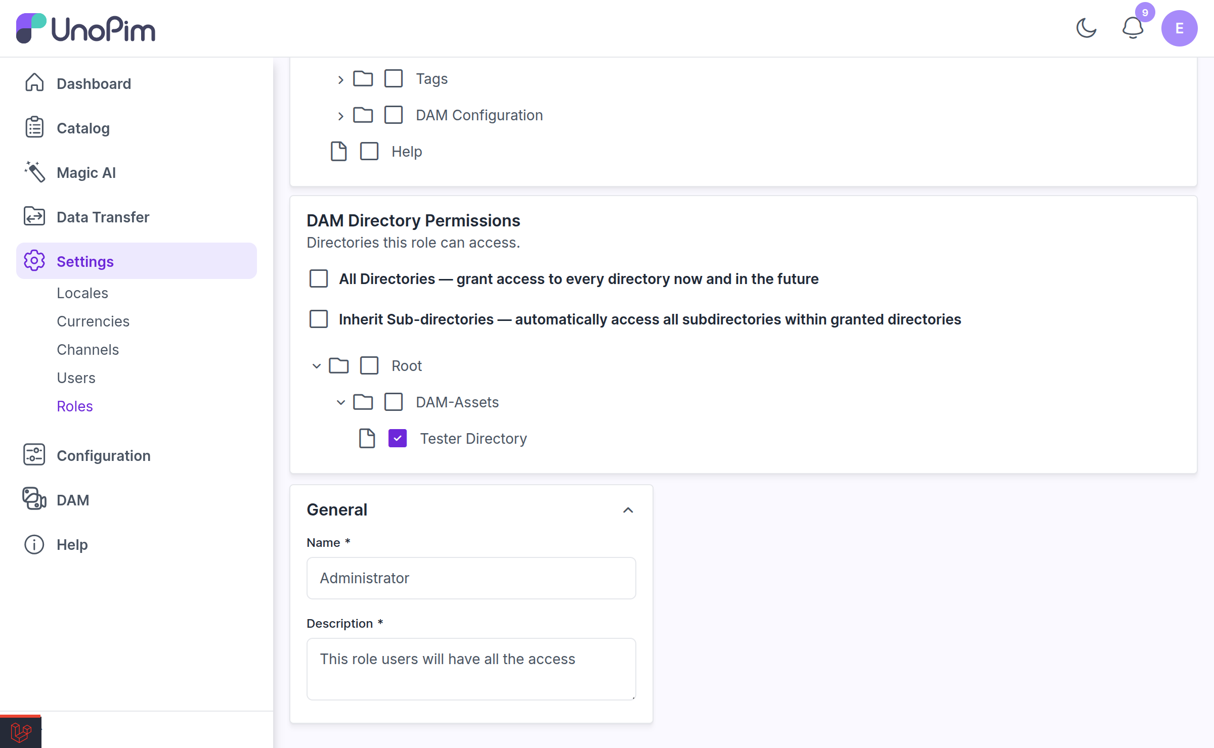
Task: Enable the Inherit Sub-directories checkbox
Action: [x=319, y=319]
